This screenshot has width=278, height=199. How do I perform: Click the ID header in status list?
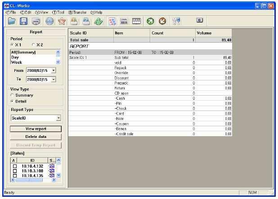[x=32, y=160]
